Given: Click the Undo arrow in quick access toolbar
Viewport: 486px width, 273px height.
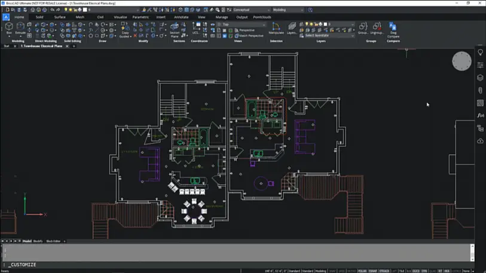Looking at the screenshot, I should click(x=53, y=10).
